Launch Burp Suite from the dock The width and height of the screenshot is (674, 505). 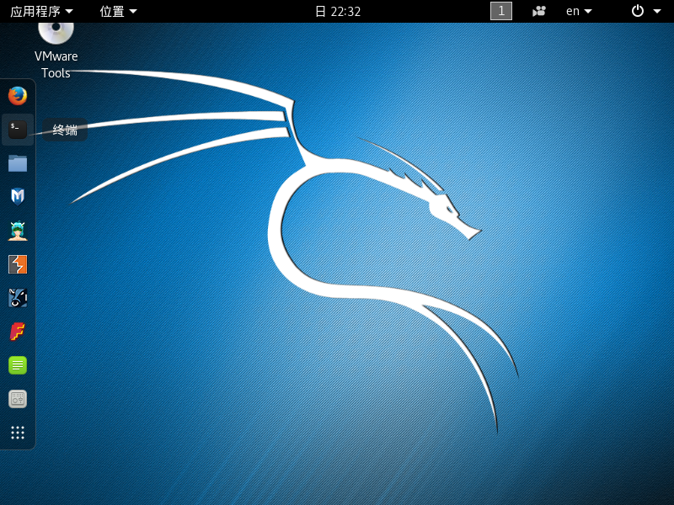[x=18, y=264]
